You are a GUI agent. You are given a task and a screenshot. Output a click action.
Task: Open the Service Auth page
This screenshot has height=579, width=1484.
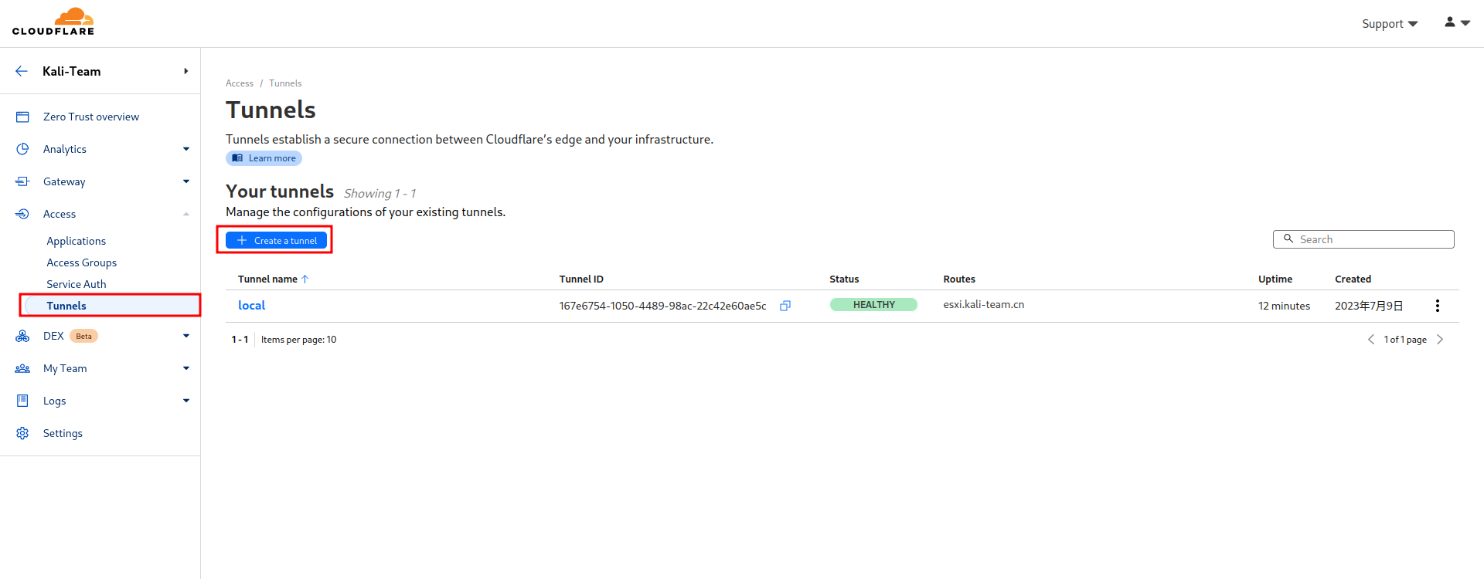[76, 284]
